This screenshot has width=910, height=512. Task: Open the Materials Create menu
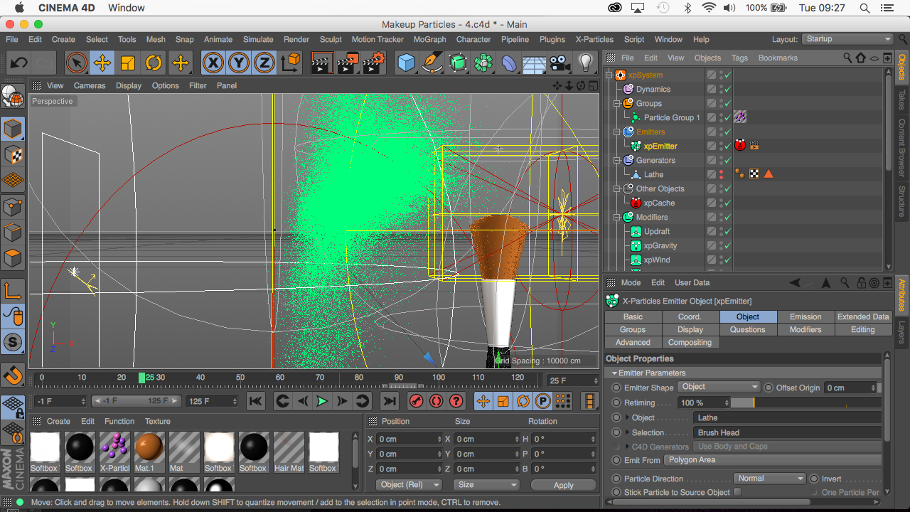(58, 421)
